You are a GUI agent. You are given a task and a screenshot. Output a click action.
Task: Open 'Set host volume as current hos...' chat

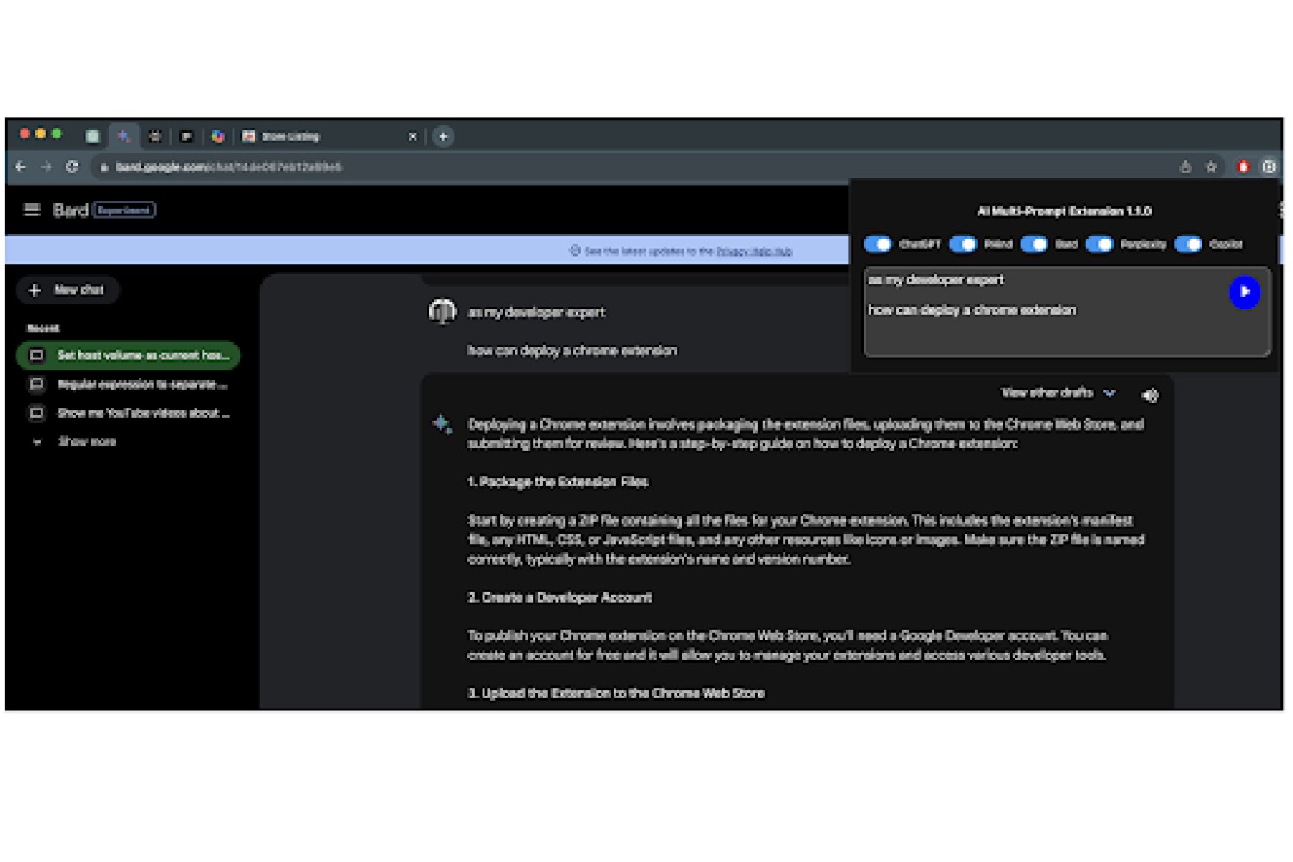tap(128, 355)
